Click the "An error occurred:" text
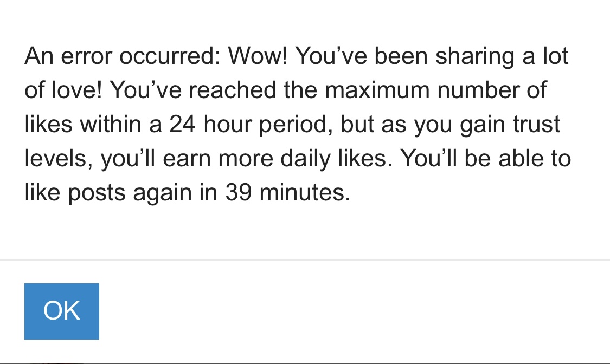 pos(123,56)
